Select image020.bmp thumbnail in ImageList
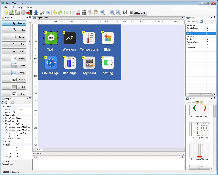 click(199, 129)
